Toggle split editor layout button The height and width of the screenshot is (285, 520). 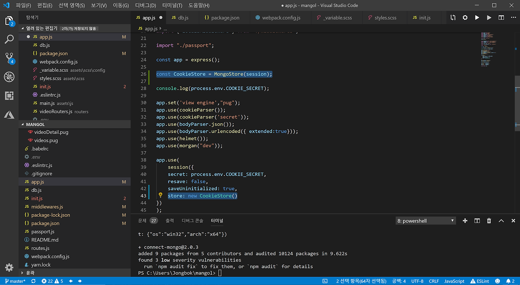pyautogui.click(x=501, y=18)
